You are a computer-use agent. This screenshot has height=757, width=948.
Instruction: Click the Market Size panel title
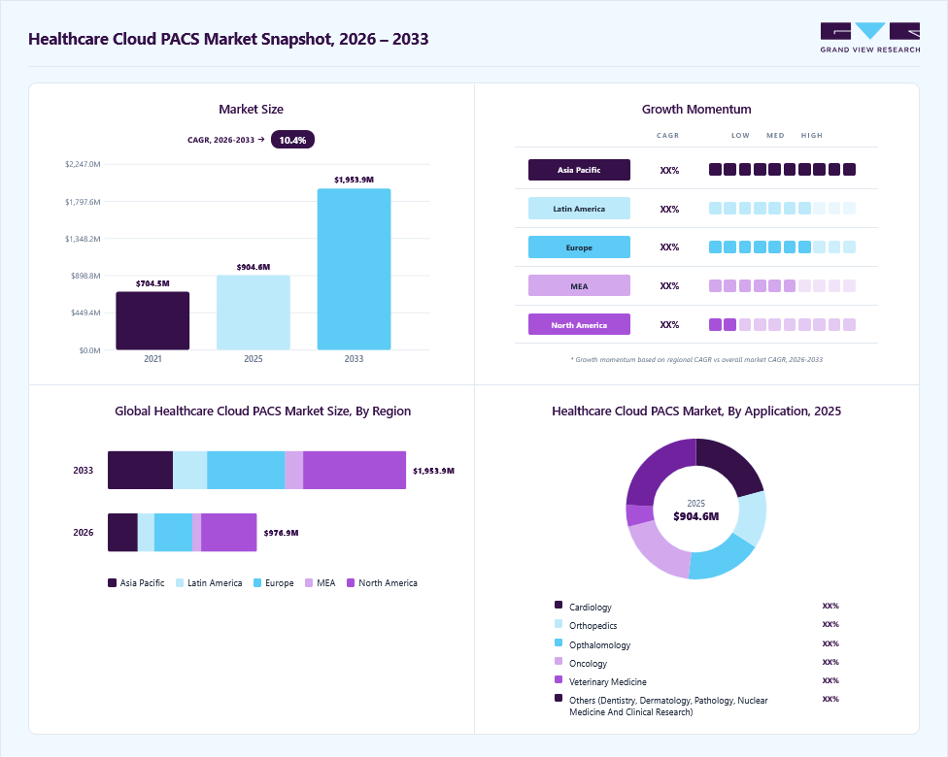click(x=251, y=110)
